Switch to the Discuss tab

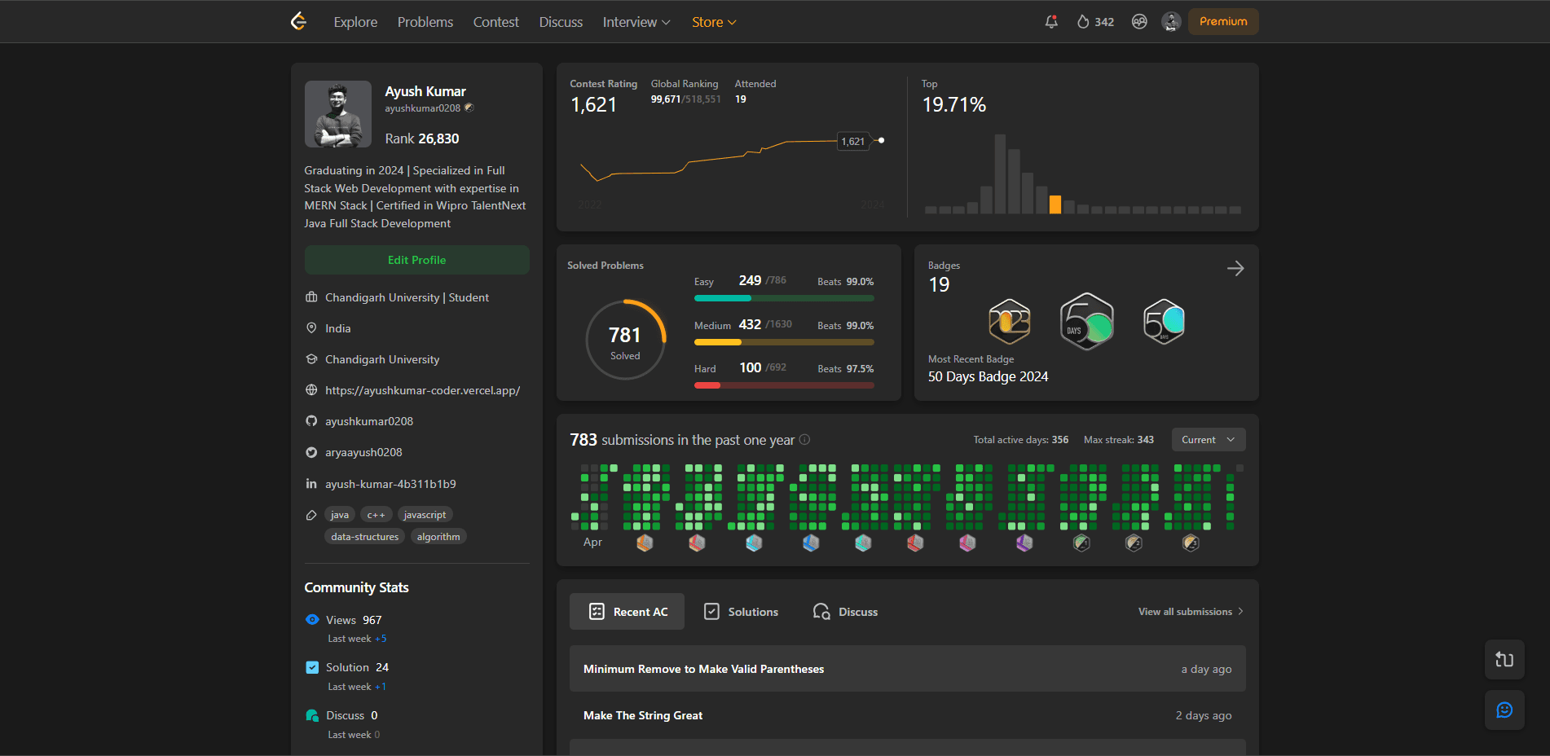pyautogui.click(x=845, y=612)
